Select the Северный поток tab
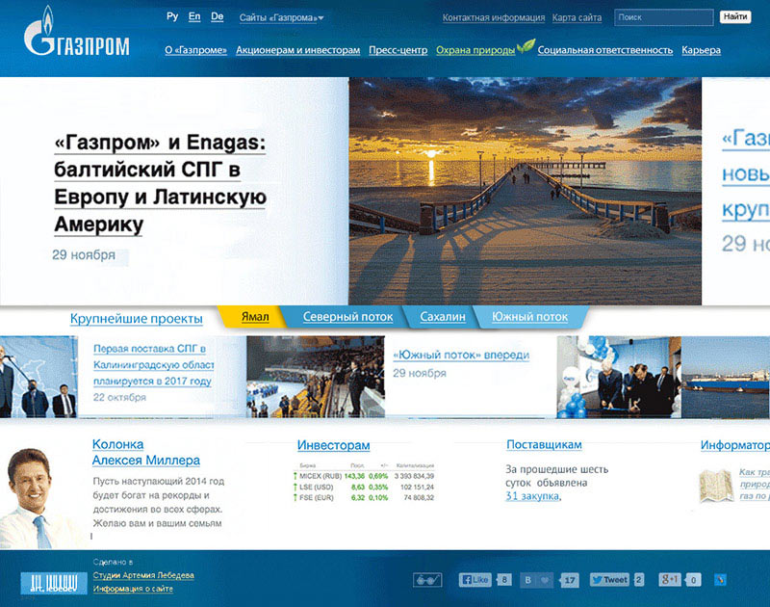The height and width of the screenshot is (607, 770). coord(347,316)
